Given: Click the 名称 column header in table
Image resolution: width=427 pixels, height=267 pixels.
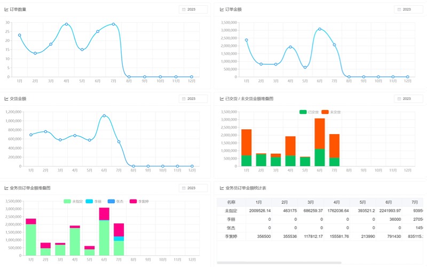Looking at the screenshot, I should [x=231, y=202].
